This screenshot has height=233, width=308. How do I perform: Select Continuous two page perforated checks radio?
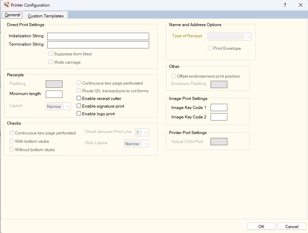coord(12,133)
